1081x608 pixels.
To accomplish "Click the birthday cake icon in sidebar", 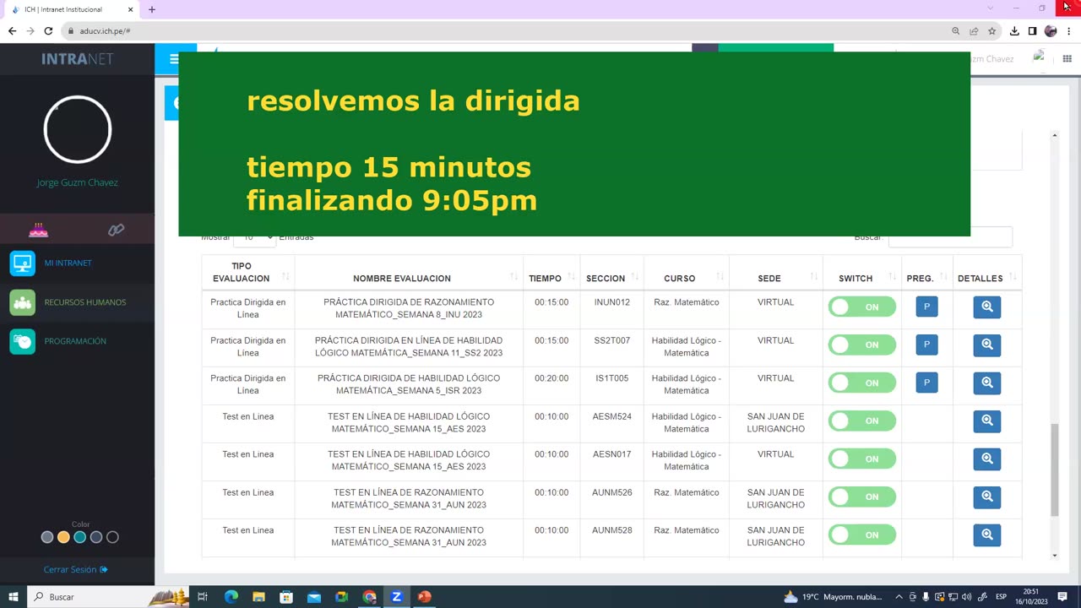I will coord(38,230).
